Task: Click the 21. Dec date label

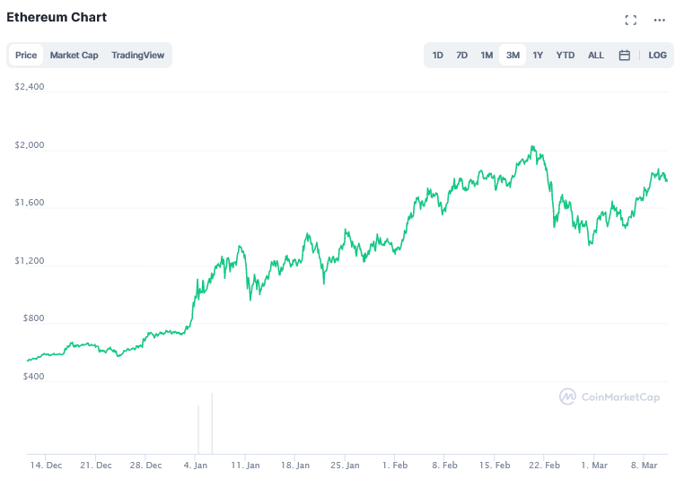Action: [95, 465]
